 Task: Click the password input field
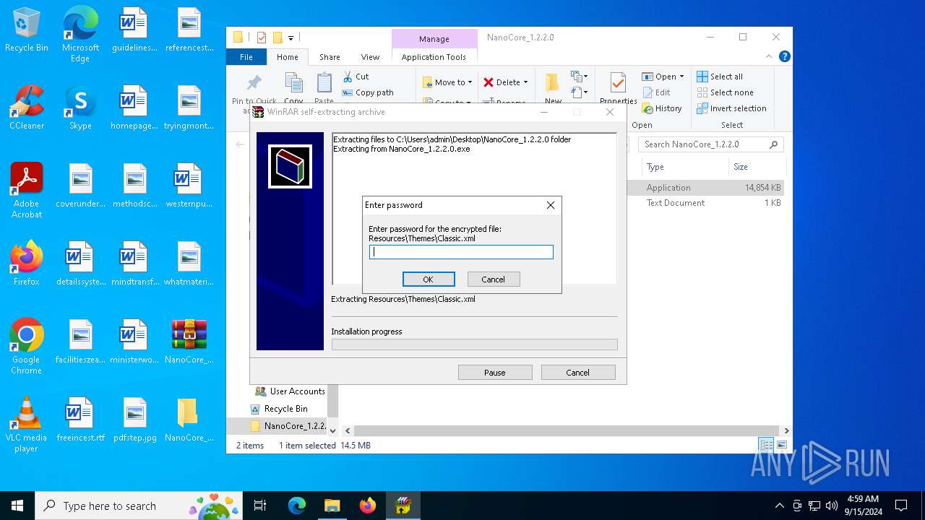[461, 252]
